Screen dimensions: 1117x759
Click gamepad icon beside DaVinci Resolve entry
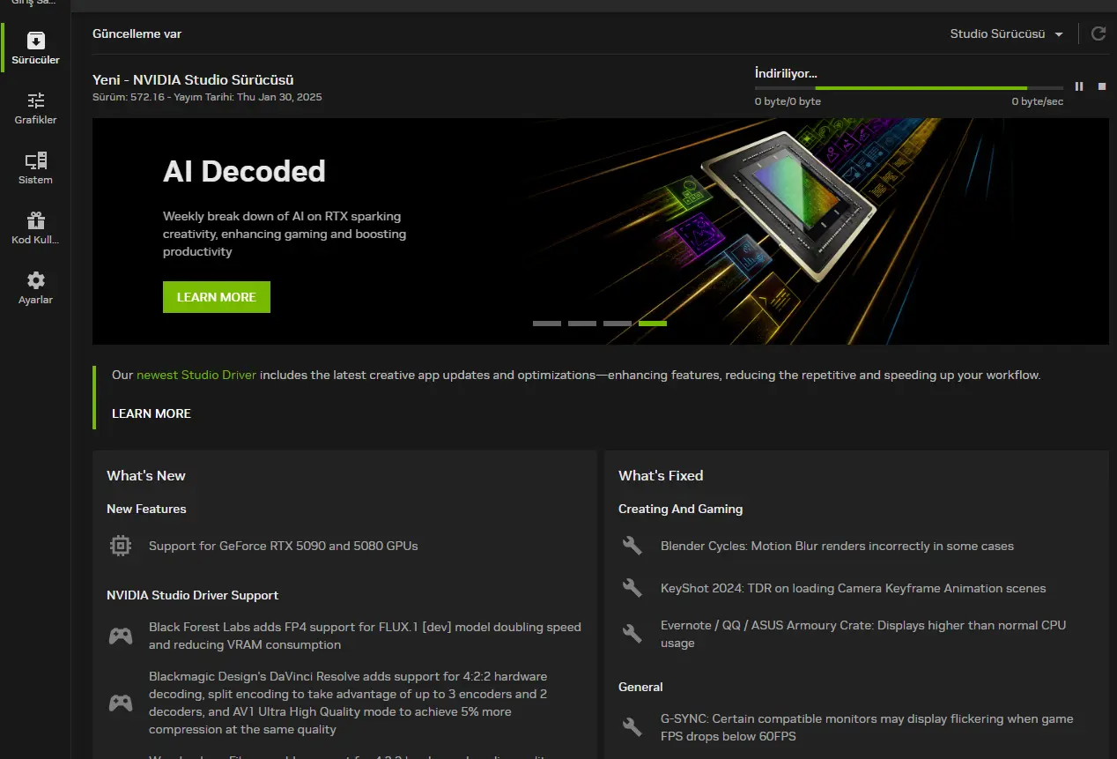(x=121, y=703)
